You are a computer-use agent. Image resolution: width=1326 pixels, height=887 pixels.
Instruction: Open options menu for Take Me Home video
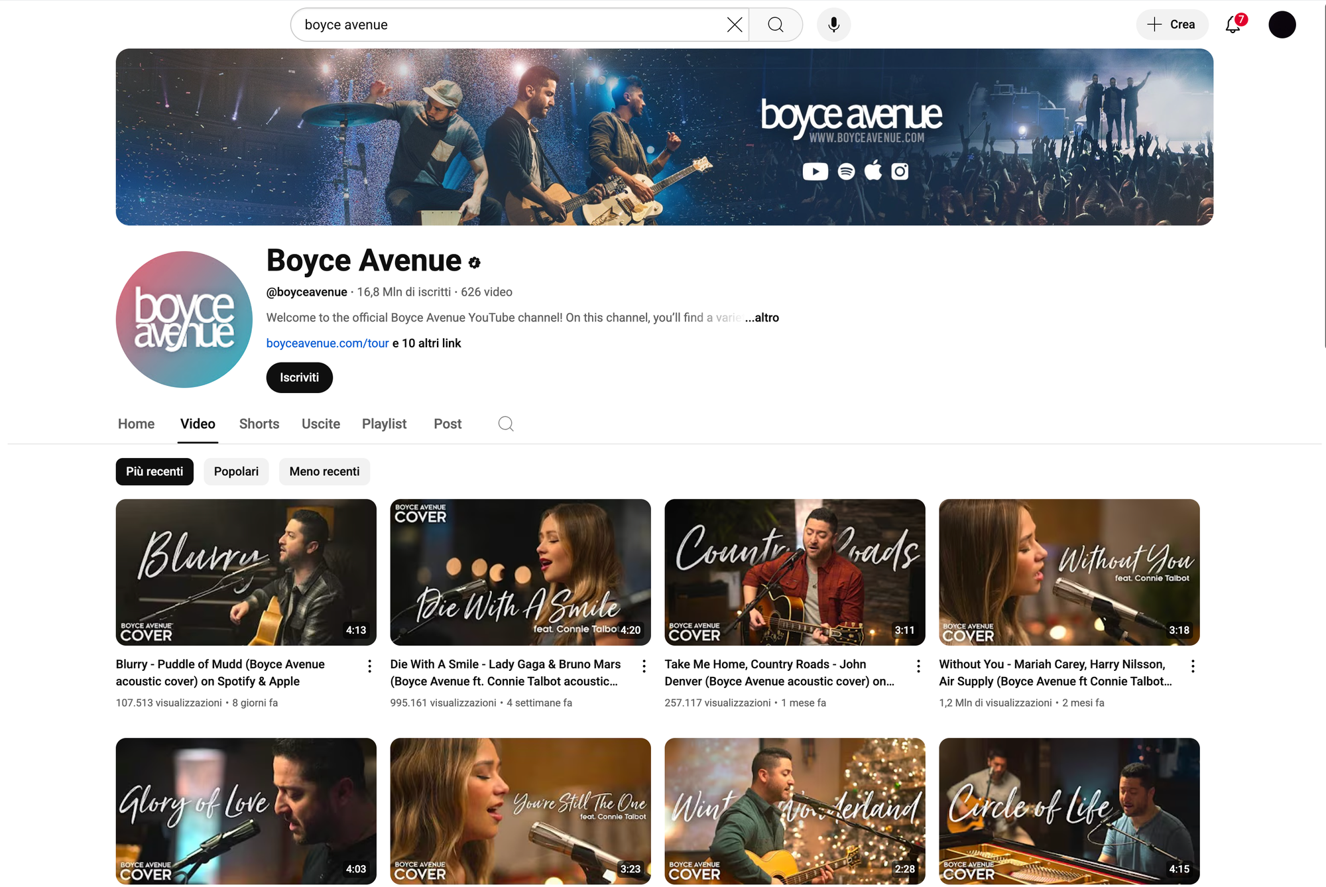pyautogui.click(x=918, y=666)
